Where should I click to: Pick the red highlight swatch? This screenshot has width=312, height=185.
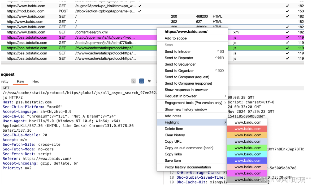[x=247, y=129]
